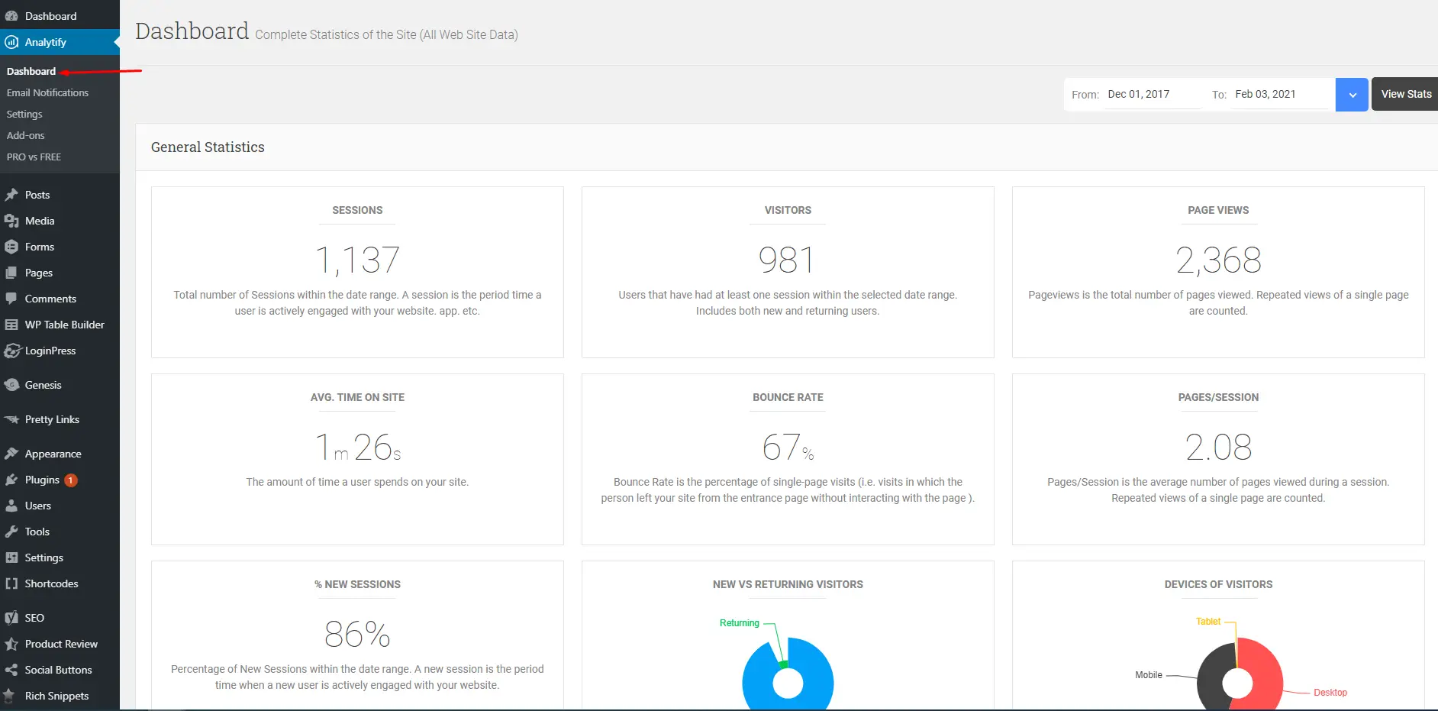The height and width of the screenshot is (711, 1438).
Task: Click the AVG. TIME ON SITE title
Action: coord(357,397)
